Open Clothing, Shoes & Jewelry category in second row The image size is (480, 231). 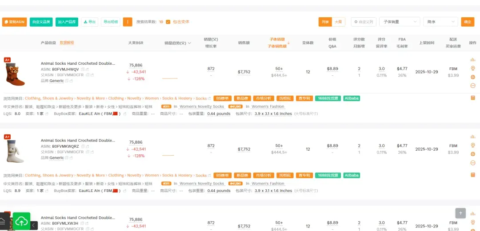[49, 176]
